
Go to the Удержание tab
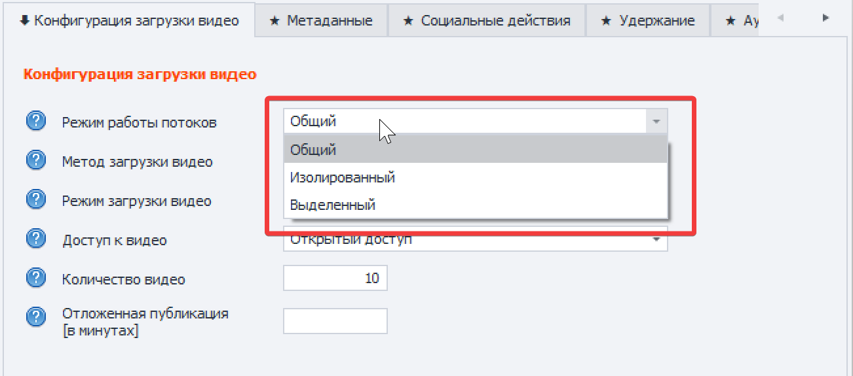point(648,20)
